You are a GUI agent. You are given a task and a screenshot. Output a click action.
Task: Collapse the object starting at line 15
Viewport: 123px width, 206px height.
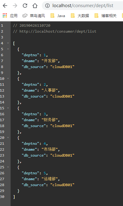click(x=8, y=108)
